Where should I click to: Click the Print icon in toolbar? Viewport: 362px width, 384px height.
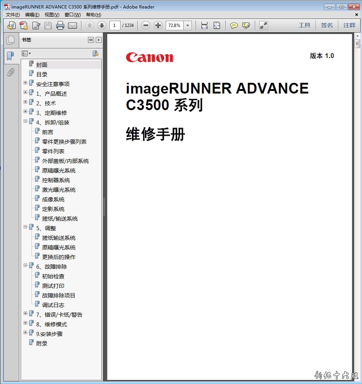coord(60,26)
